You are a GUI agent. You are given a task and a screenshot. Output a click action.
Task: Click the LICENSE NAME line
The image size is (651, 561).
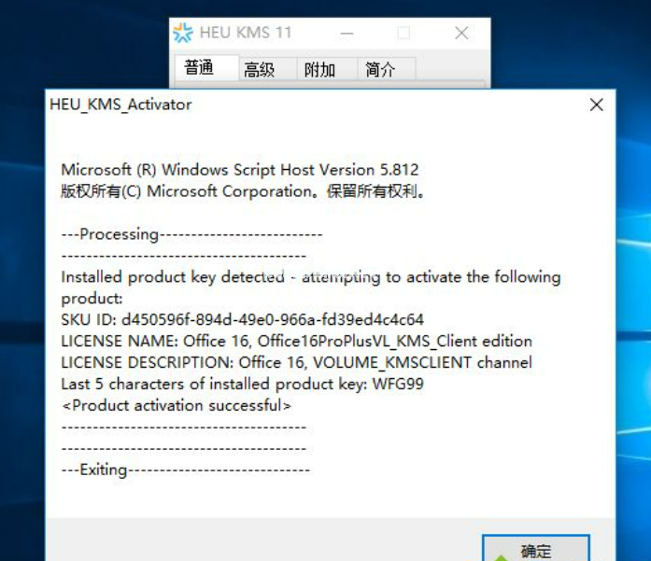click(x=296, y=341)
